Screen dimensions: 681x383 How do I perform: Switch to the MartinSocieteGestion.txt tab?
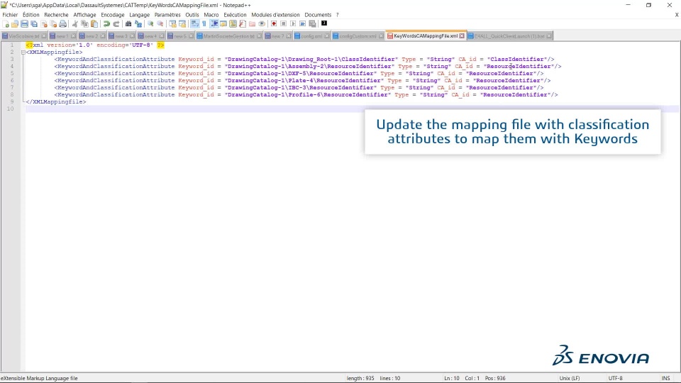point(229,36)
